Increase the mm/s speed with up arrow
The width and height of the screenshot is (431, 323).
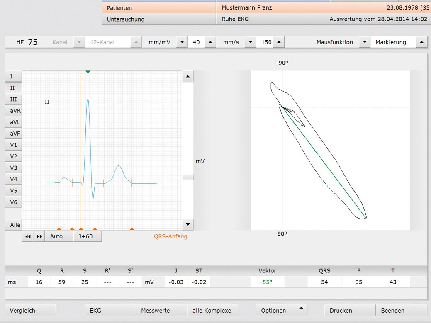coord(278,42)
